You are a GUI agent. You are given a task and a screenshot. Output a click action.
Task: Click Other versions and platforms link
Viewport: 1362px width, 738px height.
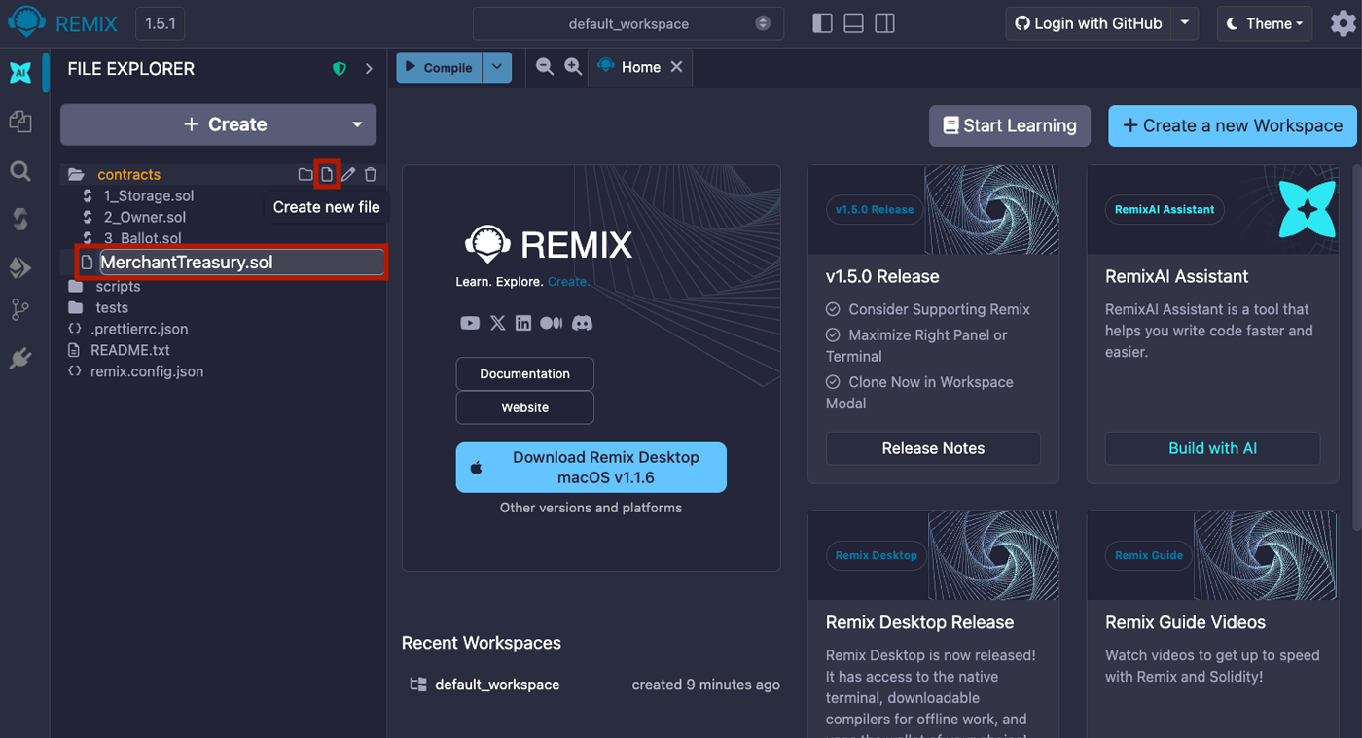pyautogui.click(x=591, y=508)
